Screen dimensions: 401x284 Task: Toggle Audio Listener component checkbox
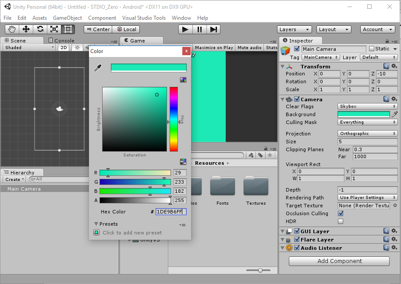point(297,248)
